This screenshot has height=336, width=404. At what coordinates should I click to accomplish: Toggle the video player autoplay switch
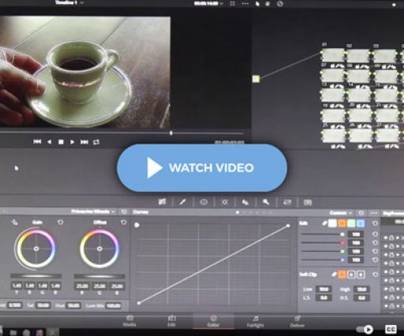click(x=365, y=329)
